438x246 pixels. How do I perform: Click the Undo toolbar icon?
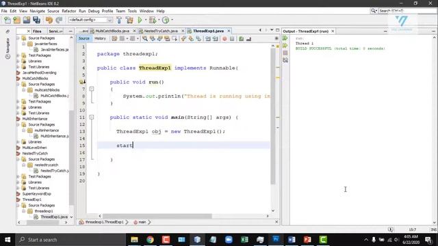(x=49, y=20)
